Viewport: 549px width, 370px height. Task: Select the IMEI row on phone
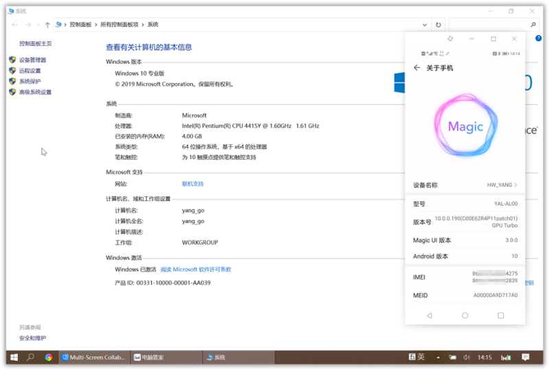click(465, 277)
